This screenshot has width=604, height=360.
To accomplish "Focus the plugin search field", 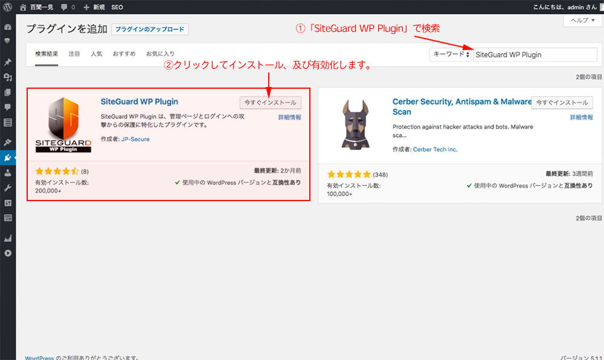I will tap(535, 55).
